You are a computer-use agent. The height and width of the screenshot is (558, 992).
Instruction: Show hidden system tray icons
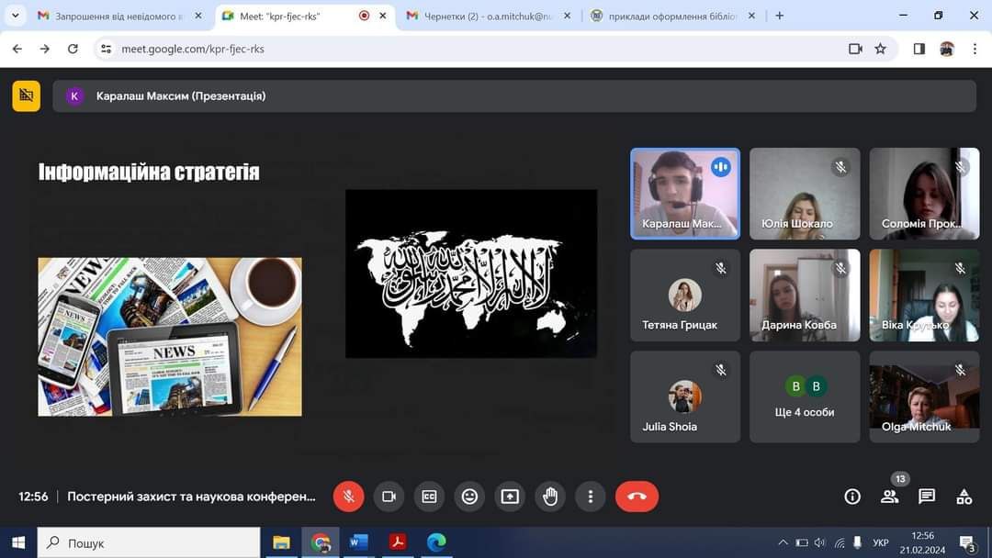click(x=783, y=542)
